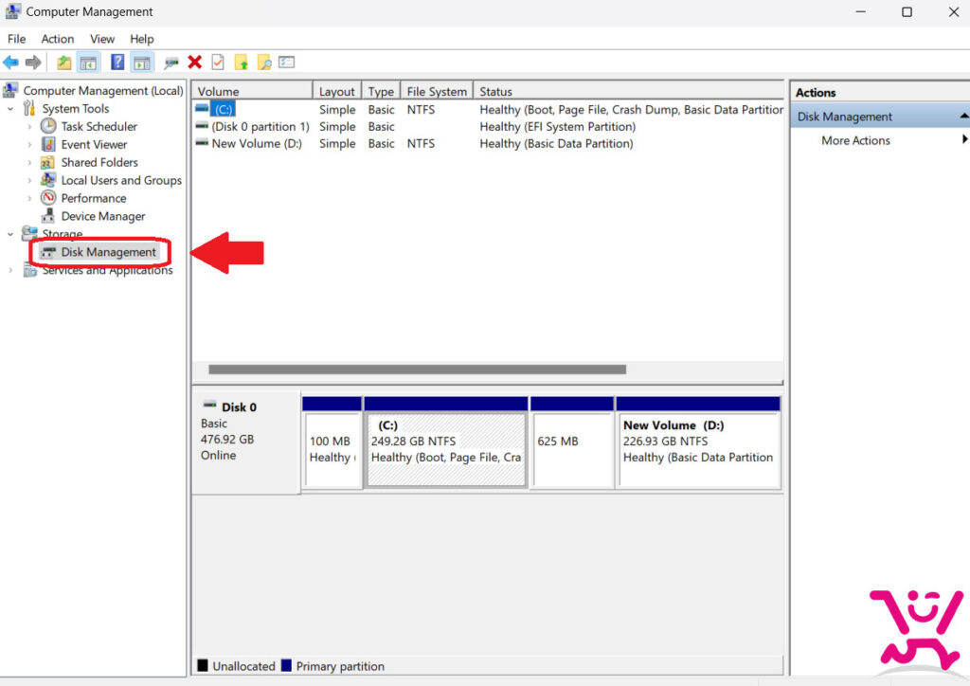Screen dimensions: 970x686
Task: Expand the Shared Folders tree node
Action: [29, 163]
